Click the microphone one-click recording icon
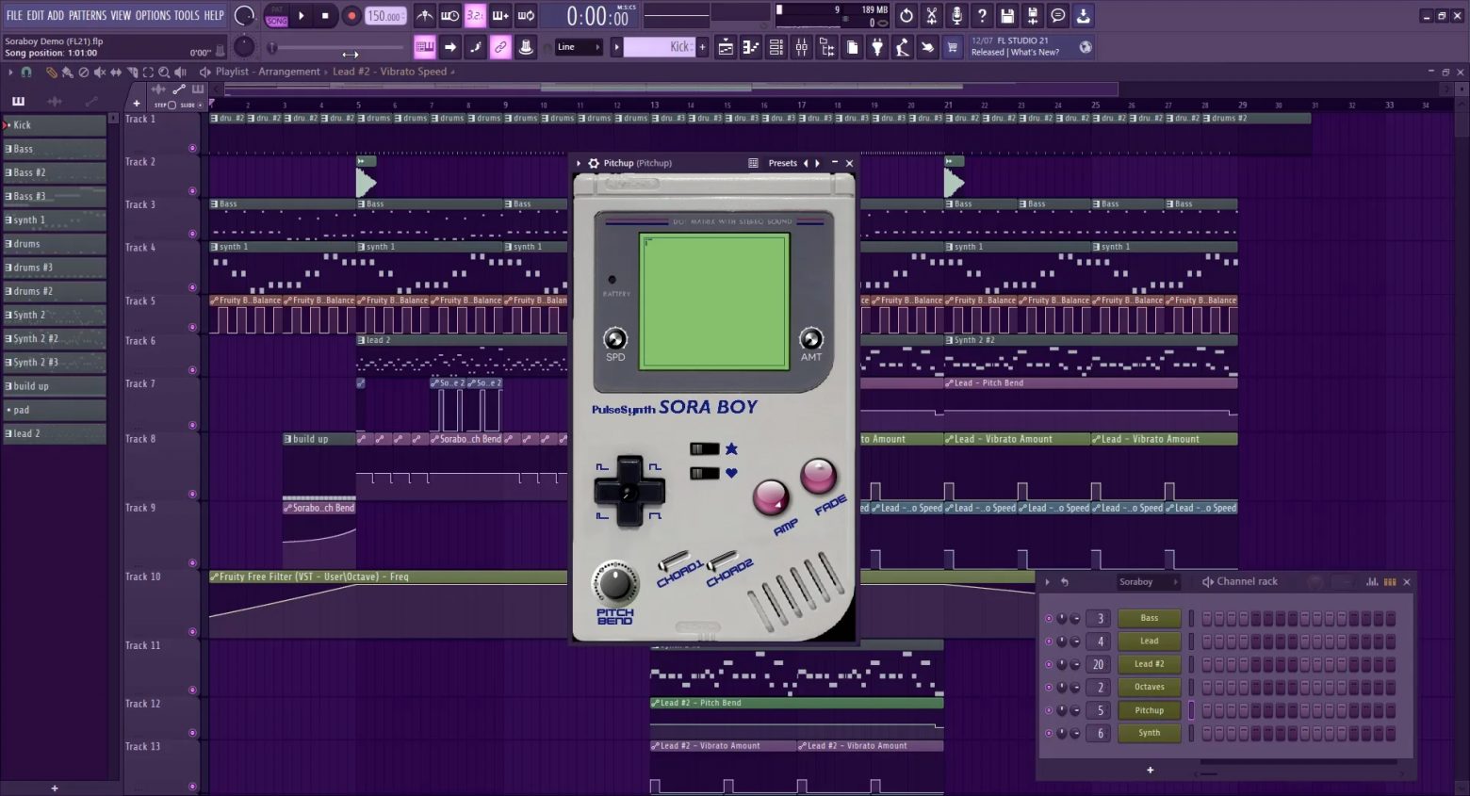The height and width of the screenshot is (796, 1470). [x=956, y=16]
